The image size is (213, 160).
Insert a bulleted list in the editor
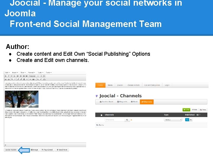41,76
